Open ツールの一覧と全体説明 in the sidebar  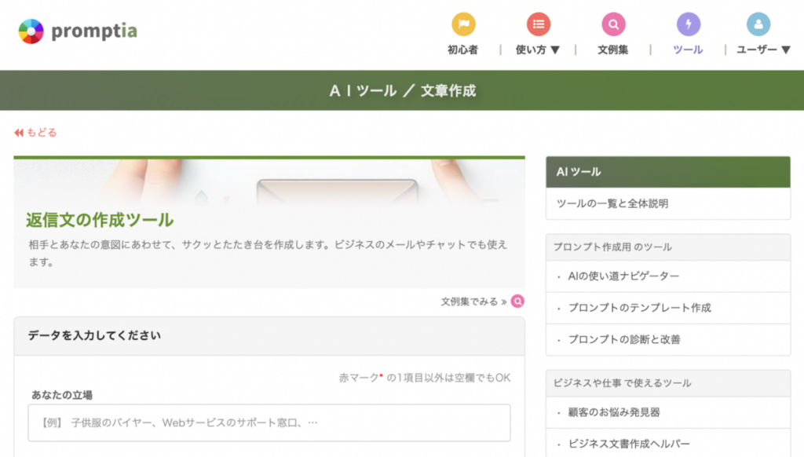(x=612, y=203)
